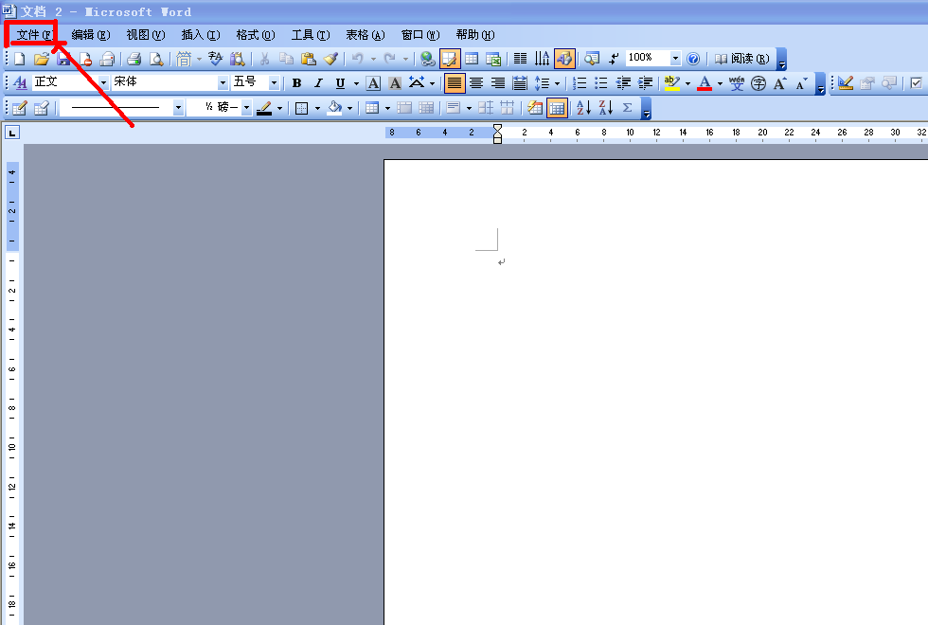Screen dimensions: 928x625
Task: Toggle Italic formatting
Action: pyautogui.click(x=318, y=83)
